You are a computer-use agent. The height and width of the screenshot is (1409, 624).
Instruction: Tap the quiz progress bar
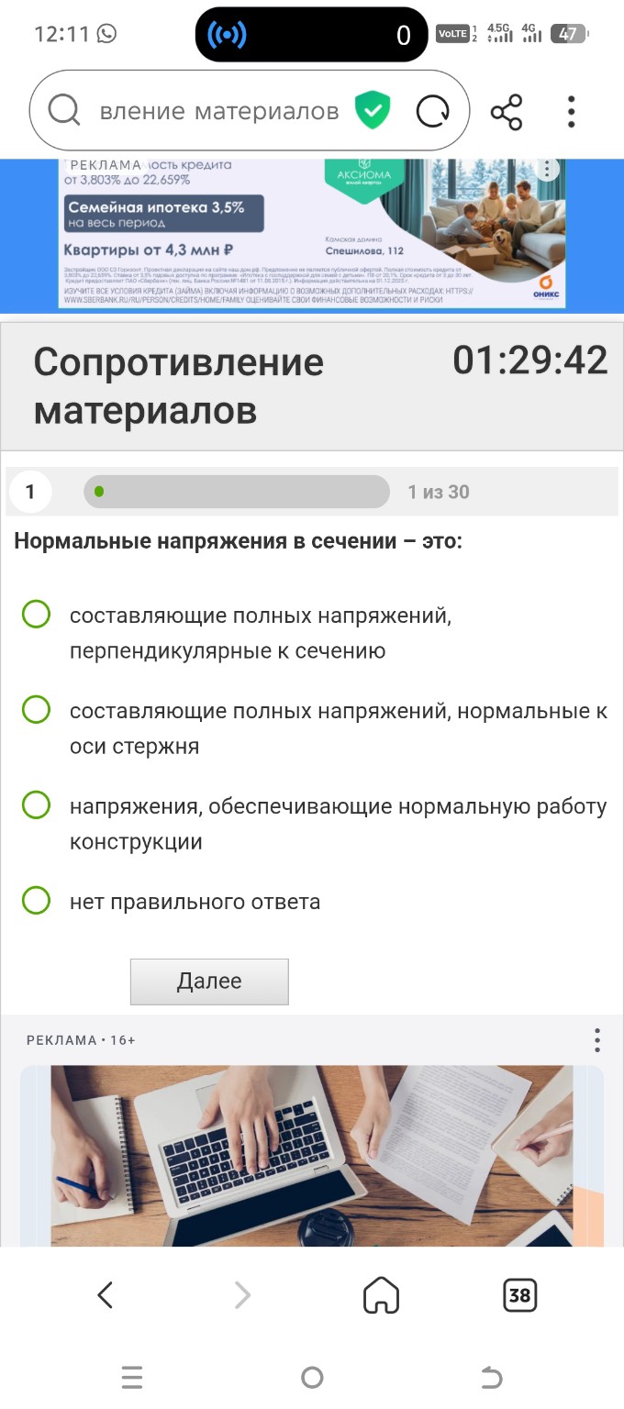pos(239,492)
